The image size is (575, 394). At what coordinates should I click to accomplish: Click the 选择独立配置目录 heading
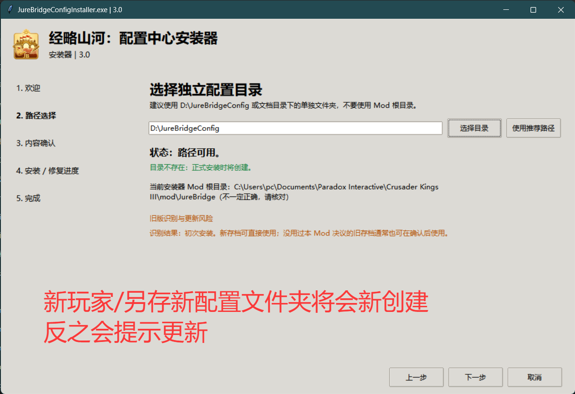pos(206,89)
